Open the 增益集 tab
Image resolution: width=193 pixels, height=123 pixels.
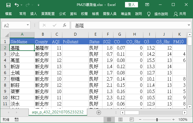point(126,14)
